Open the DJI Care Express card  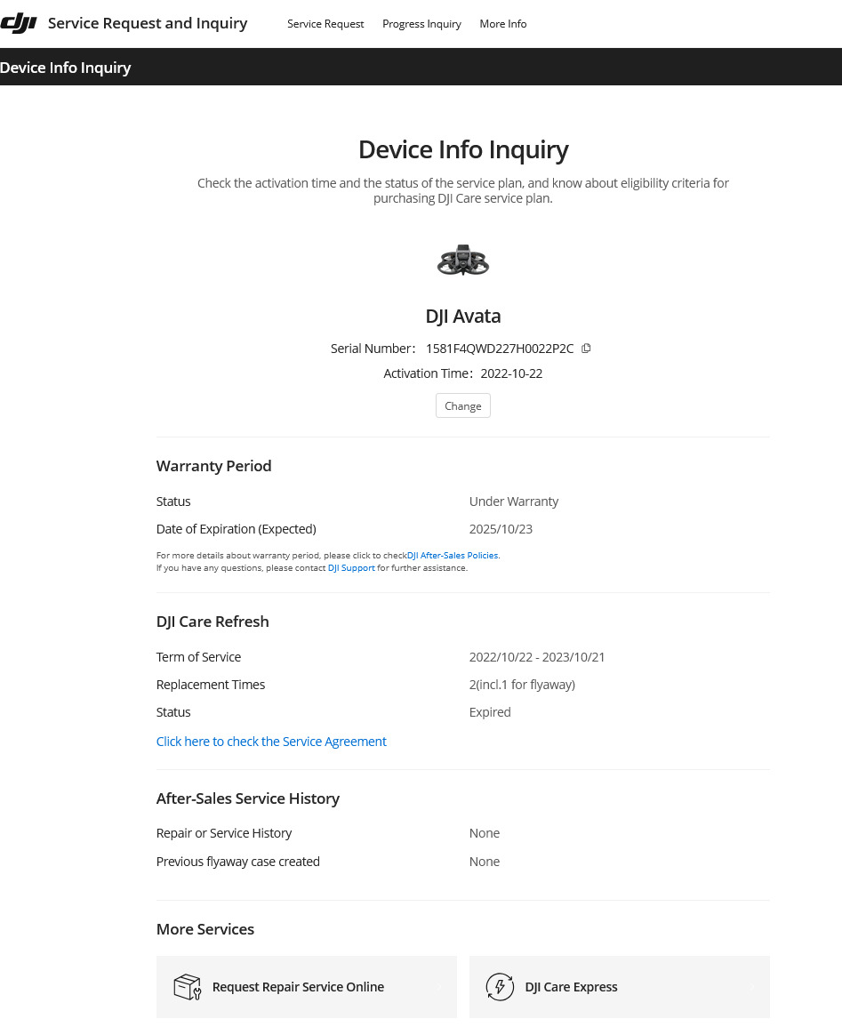pyautogui.click(x=620, y=987)
